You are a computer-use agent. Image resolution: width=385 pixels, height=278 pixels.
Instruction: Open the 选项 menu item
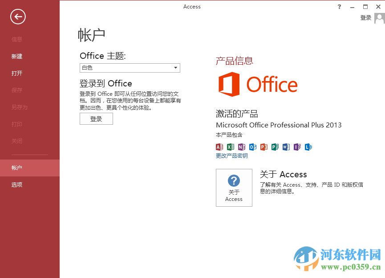[x=16, y=184]
